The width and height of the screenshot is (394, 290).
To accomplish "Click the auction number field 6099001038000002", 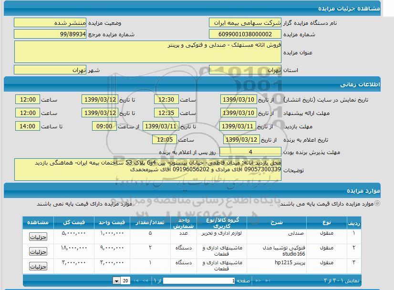I will [245, 34].
